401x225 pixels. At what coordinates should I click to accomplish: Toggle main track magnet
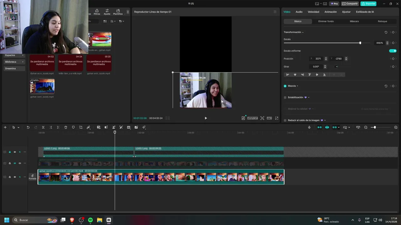point(319,127)
